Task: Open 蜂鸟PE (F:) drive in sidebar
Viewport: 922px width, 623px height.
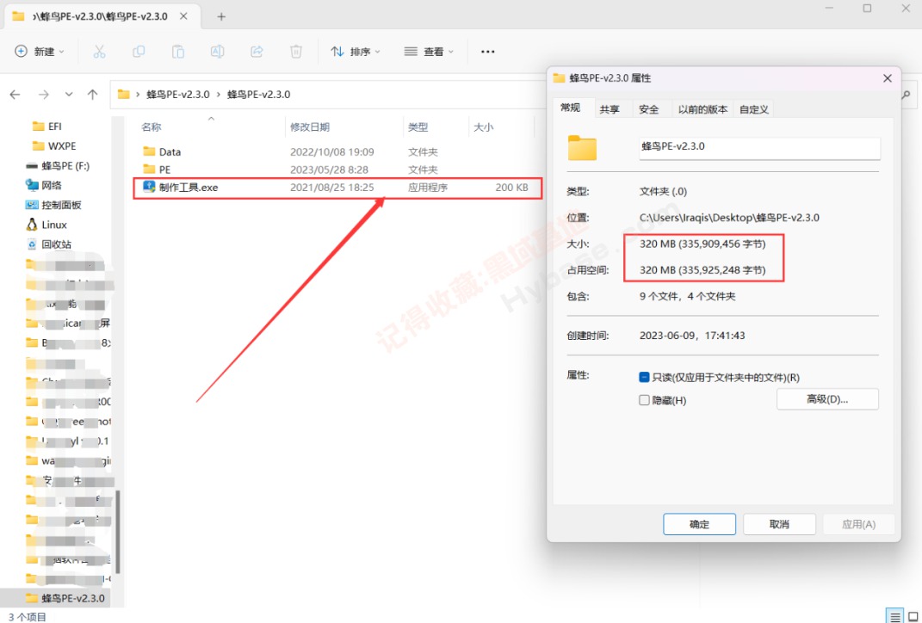Action: tap(58, 166)
